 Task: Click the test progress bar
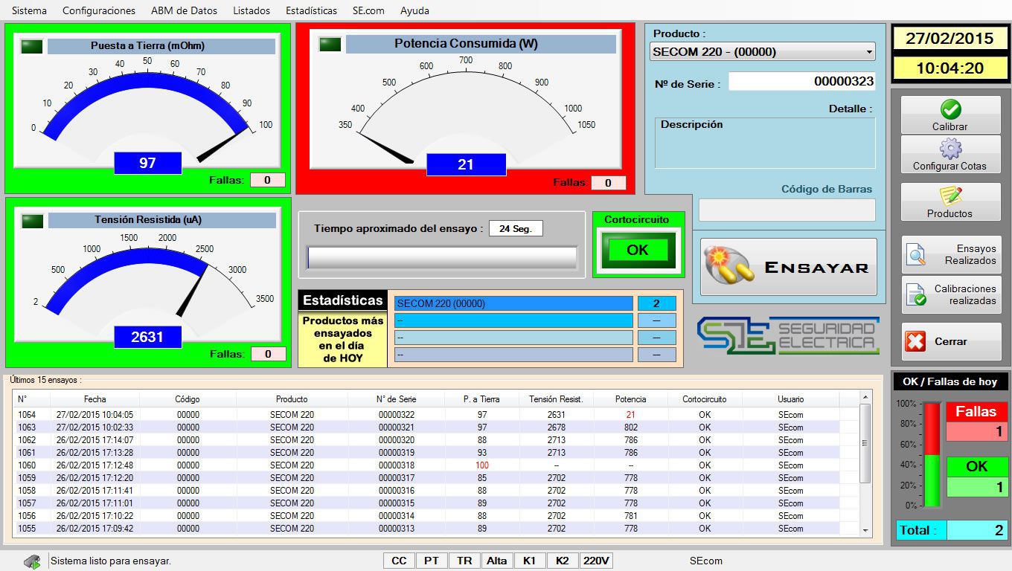442,257
